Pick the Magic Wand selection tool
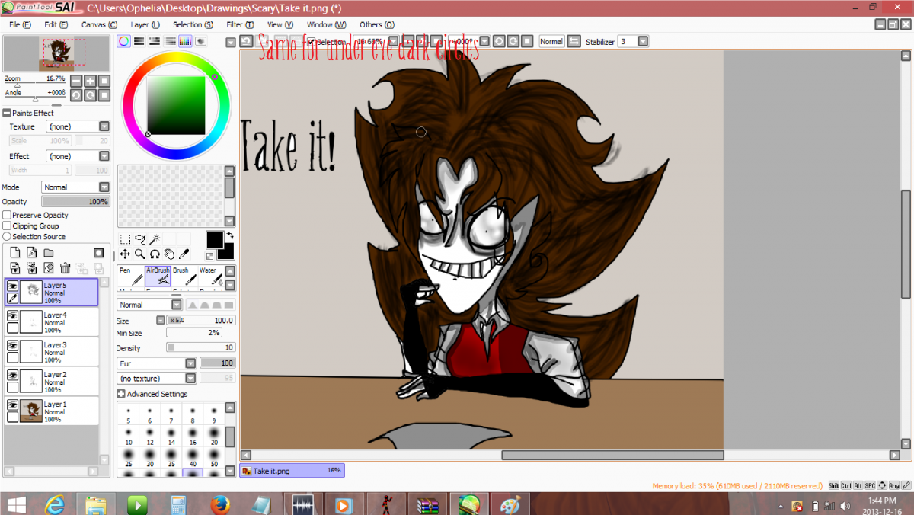 (x=155, y=239)
